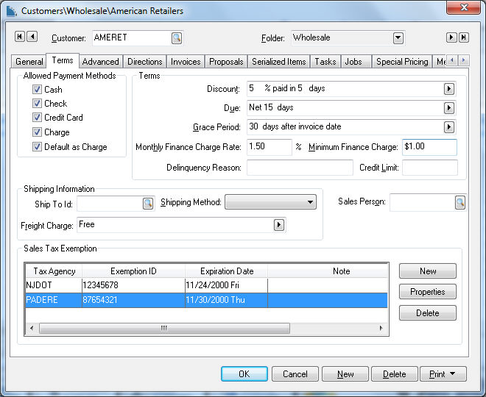Image resolution: width=486 pixels, height=397 pixels.
Task: Expand Discount terms arrow button
Action: pos(448,89)
